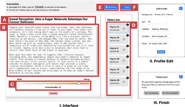Screen dimensions: 185x107
Task: Star the Degree: 95 history entry
Action: [x=124, y=60]
